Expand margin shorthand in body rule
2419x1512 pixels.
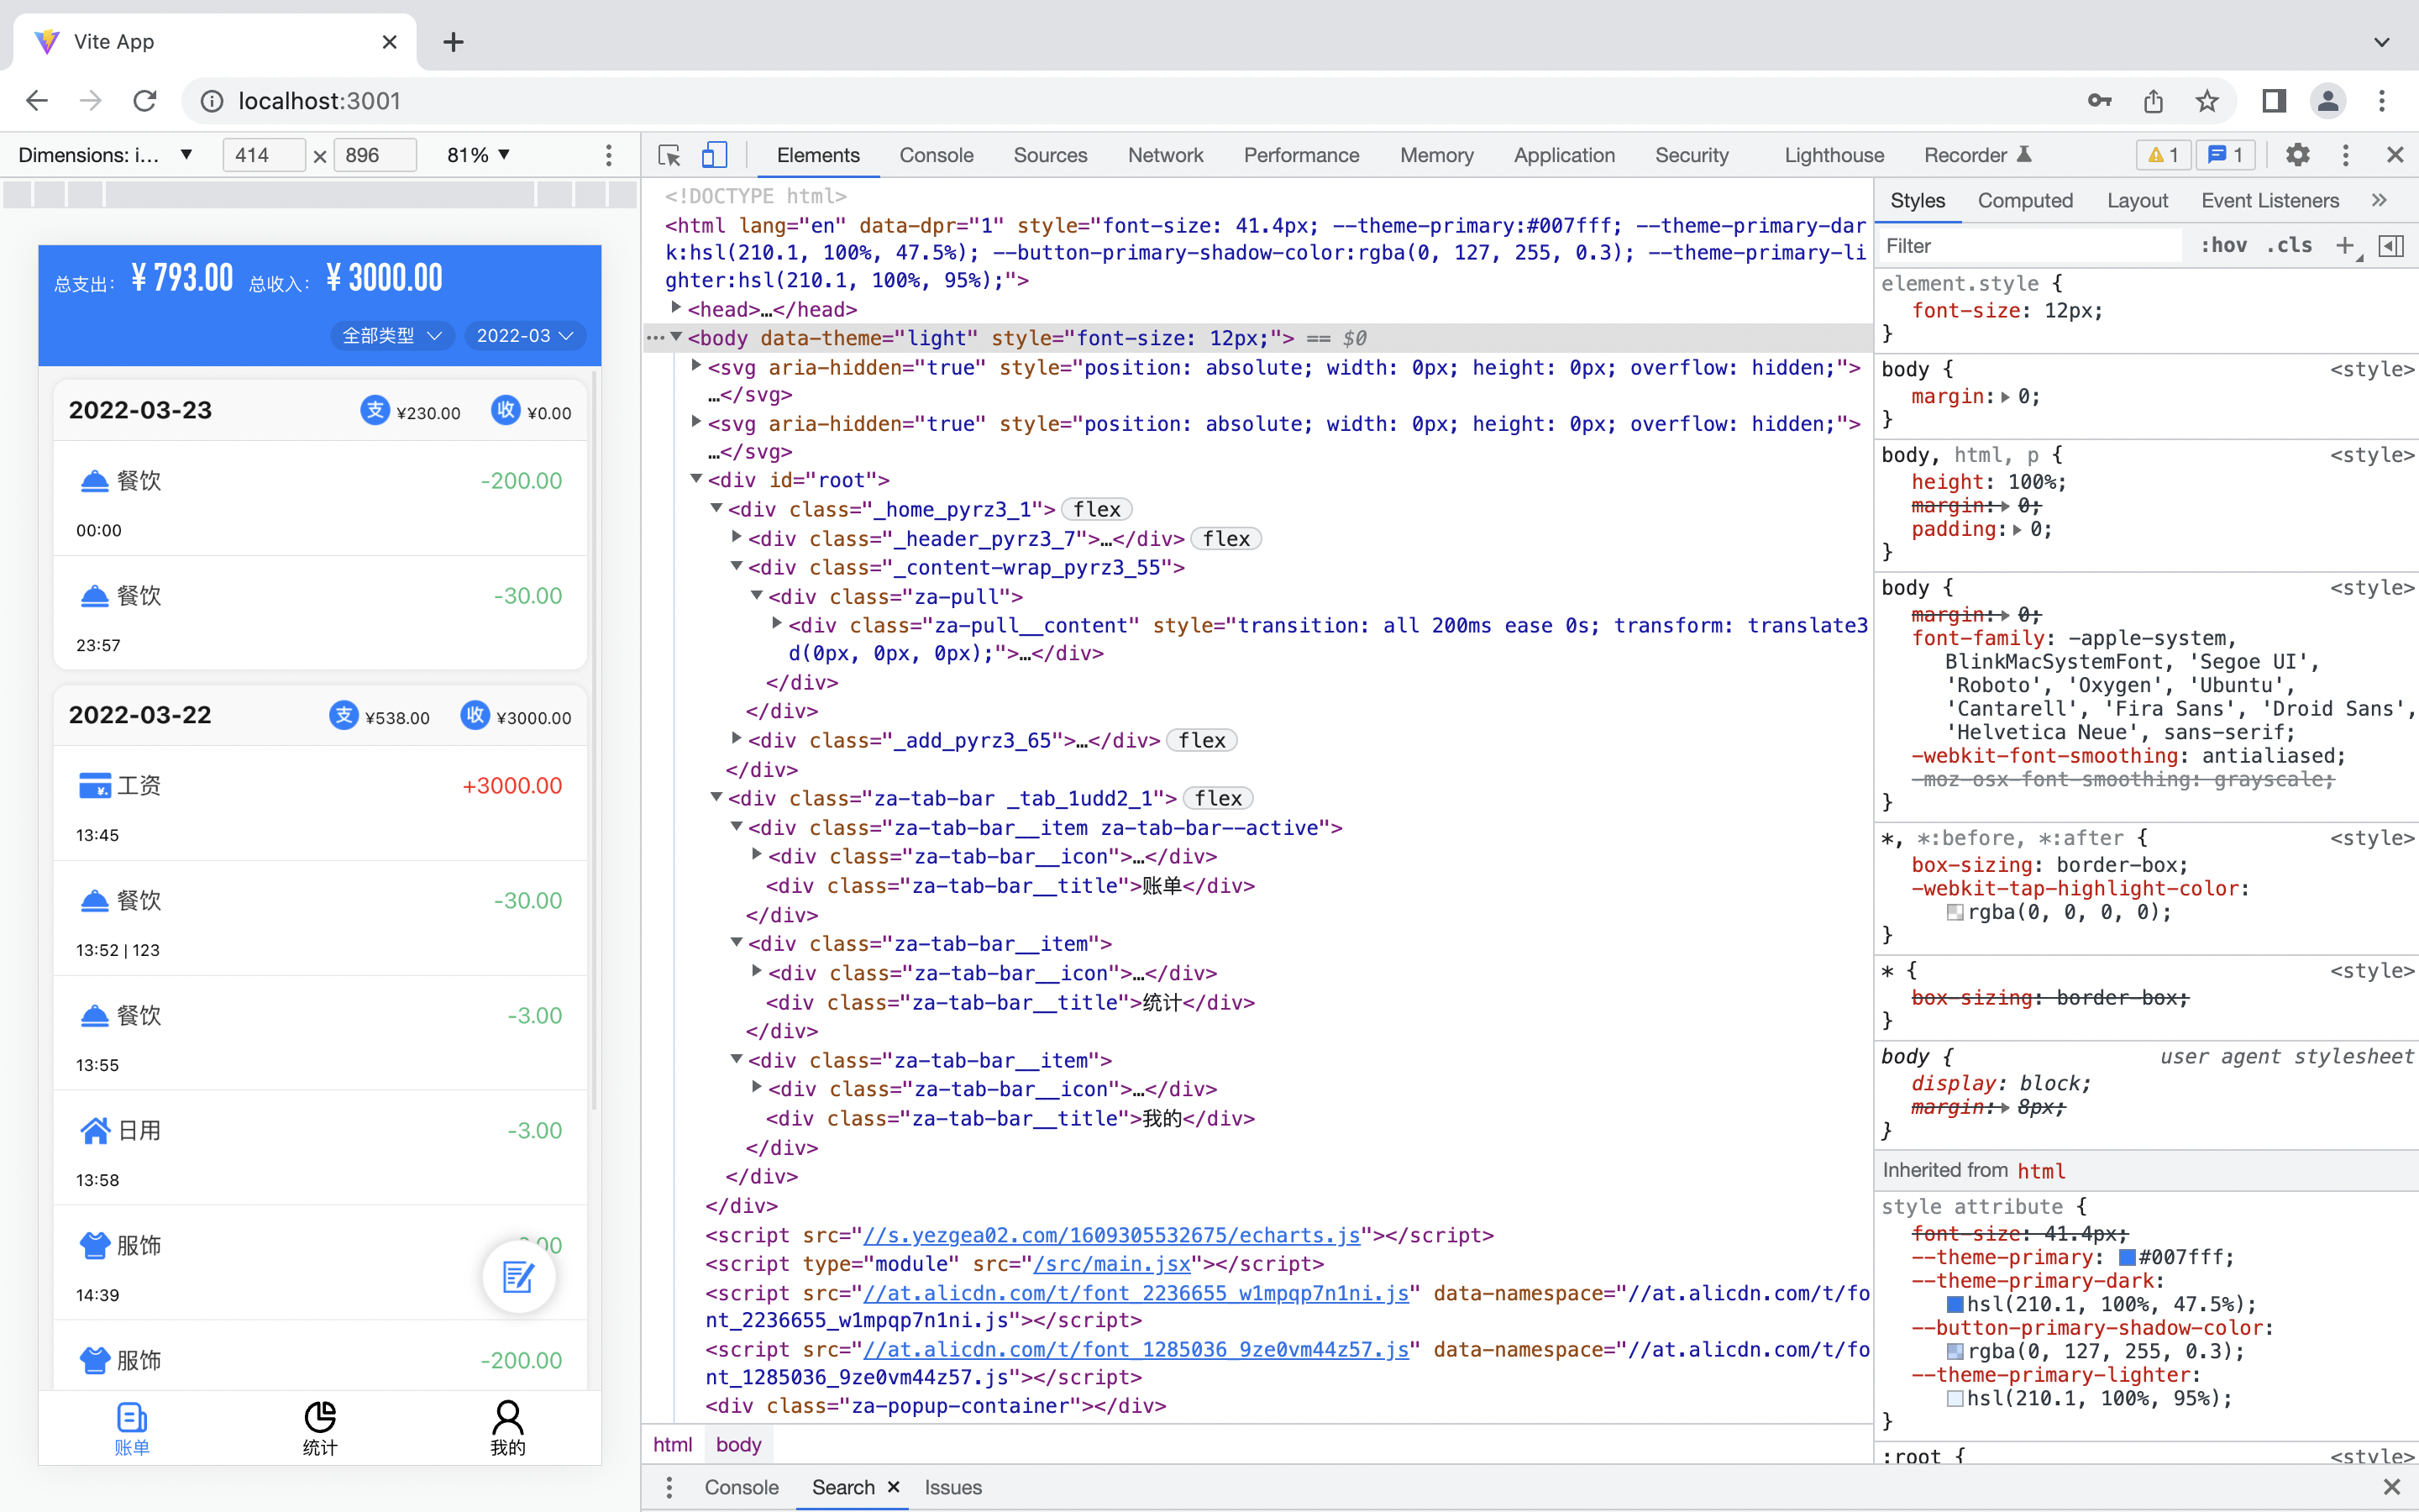[2005, 398]
